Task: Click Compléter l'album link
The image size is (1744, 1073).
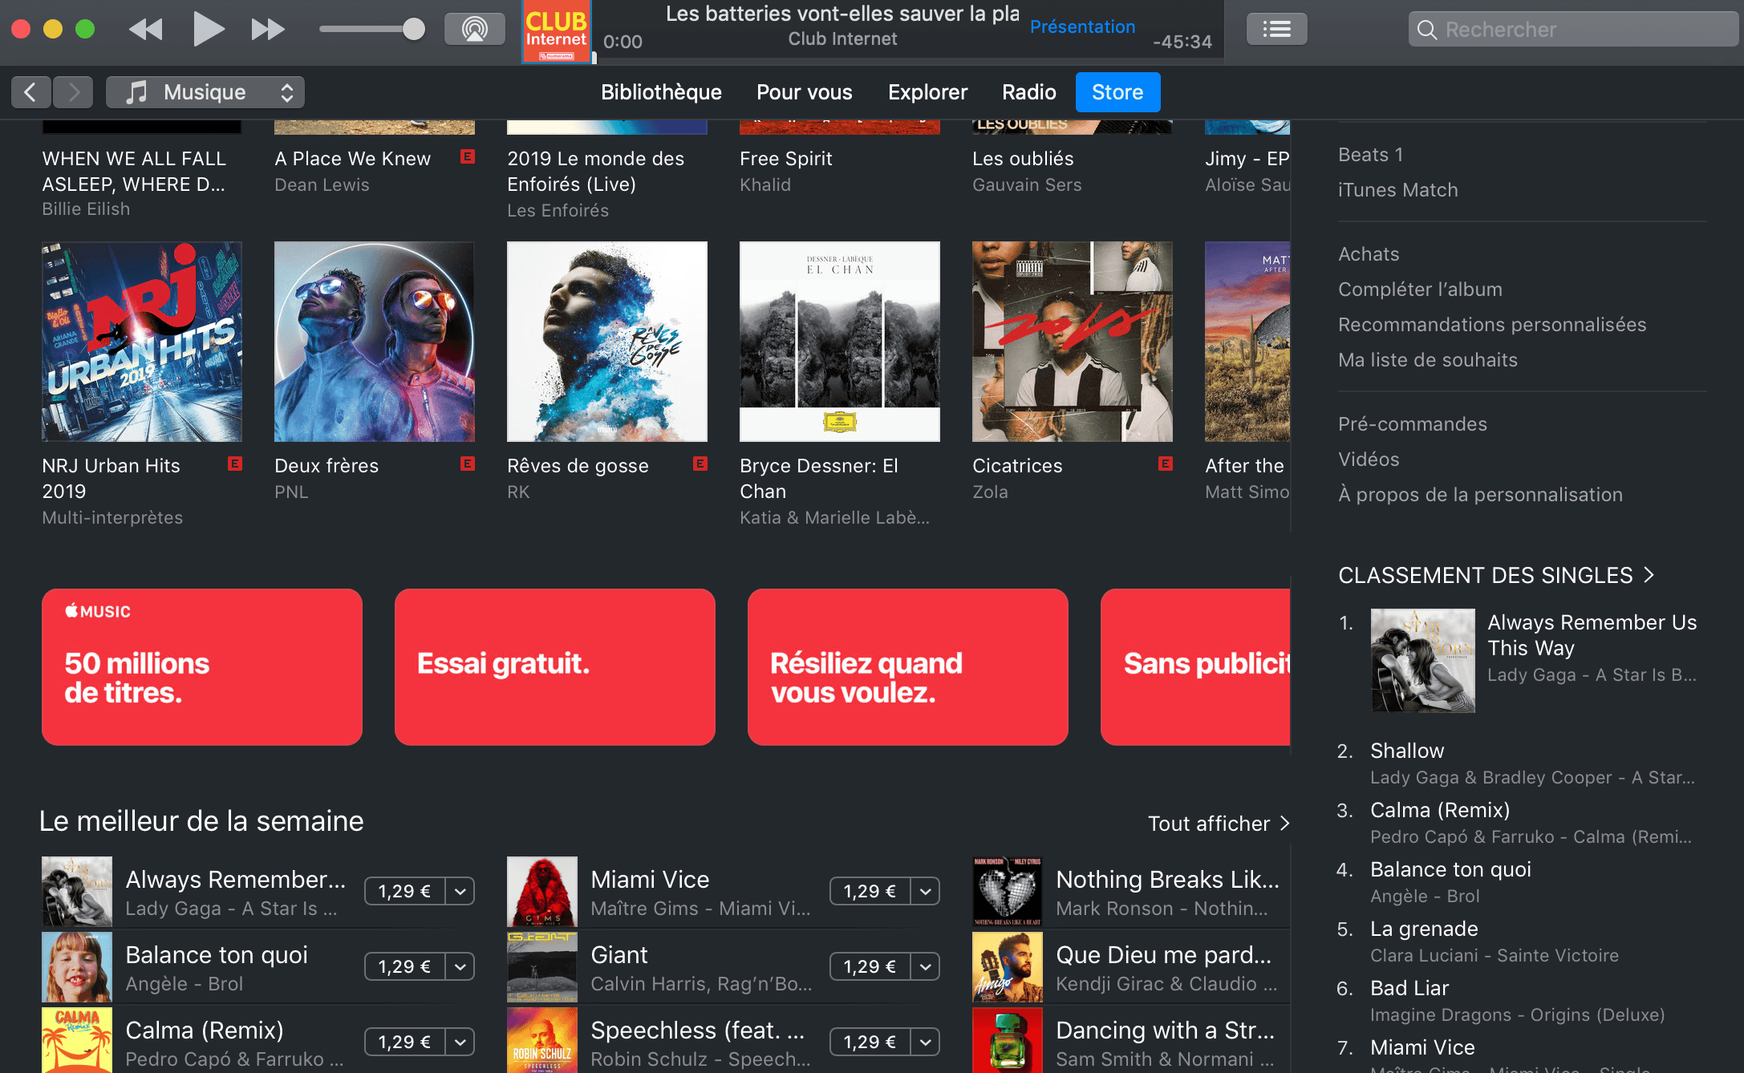Action: [1420, 290]
